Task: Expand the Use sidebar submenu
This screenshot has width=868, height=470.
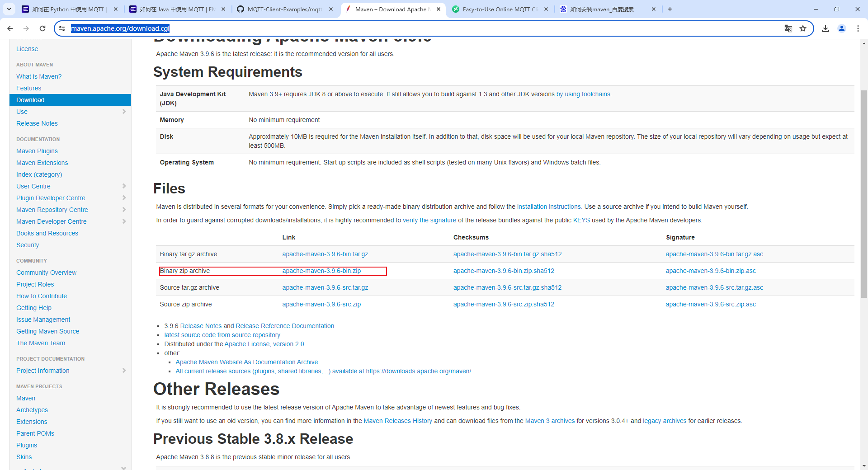Action: coord(124,112)
